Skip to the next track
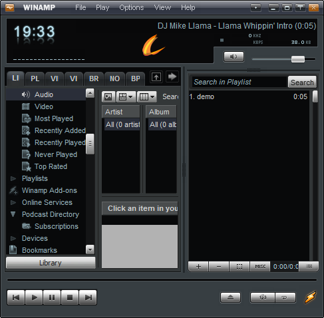The width and height of the screenshot is (324, 318). point(88,297)
